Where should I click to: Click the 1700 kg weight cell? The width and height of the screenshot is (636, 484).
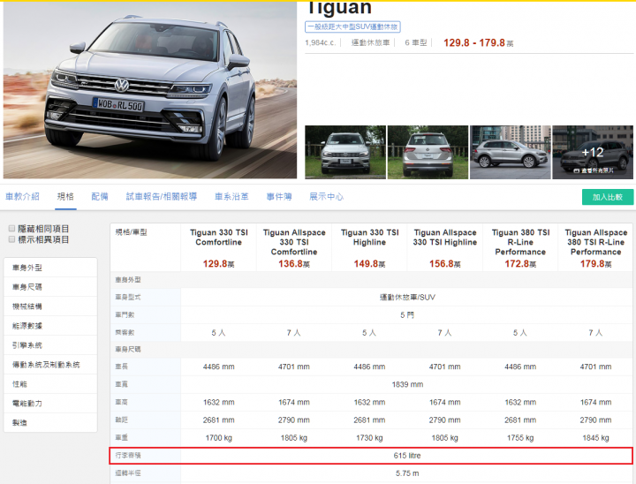[x=219, y=438]
